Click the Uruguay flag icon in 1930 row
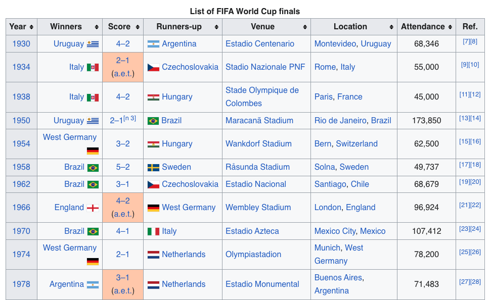 tap(93, 44)
